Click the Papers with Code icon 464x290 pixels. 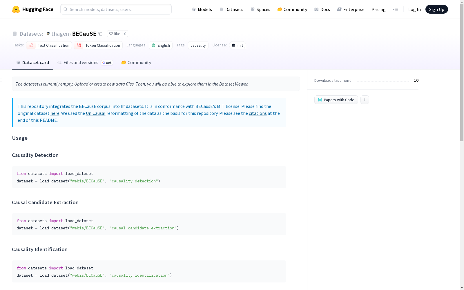pyautogui.click(x=320, y=100)
